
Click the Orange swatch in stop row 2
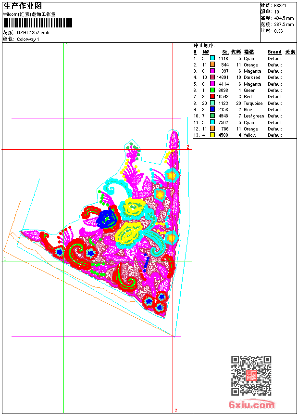pos(212,65)
